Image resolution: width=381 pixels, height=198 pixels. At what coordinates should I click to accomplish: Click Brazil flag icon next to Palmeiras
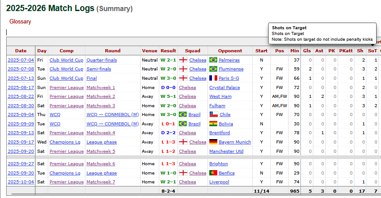pyautogui.click(x=213, y=60)
